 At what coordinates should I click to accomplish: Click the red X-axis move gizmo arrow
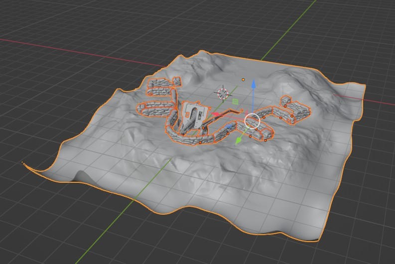215,115
